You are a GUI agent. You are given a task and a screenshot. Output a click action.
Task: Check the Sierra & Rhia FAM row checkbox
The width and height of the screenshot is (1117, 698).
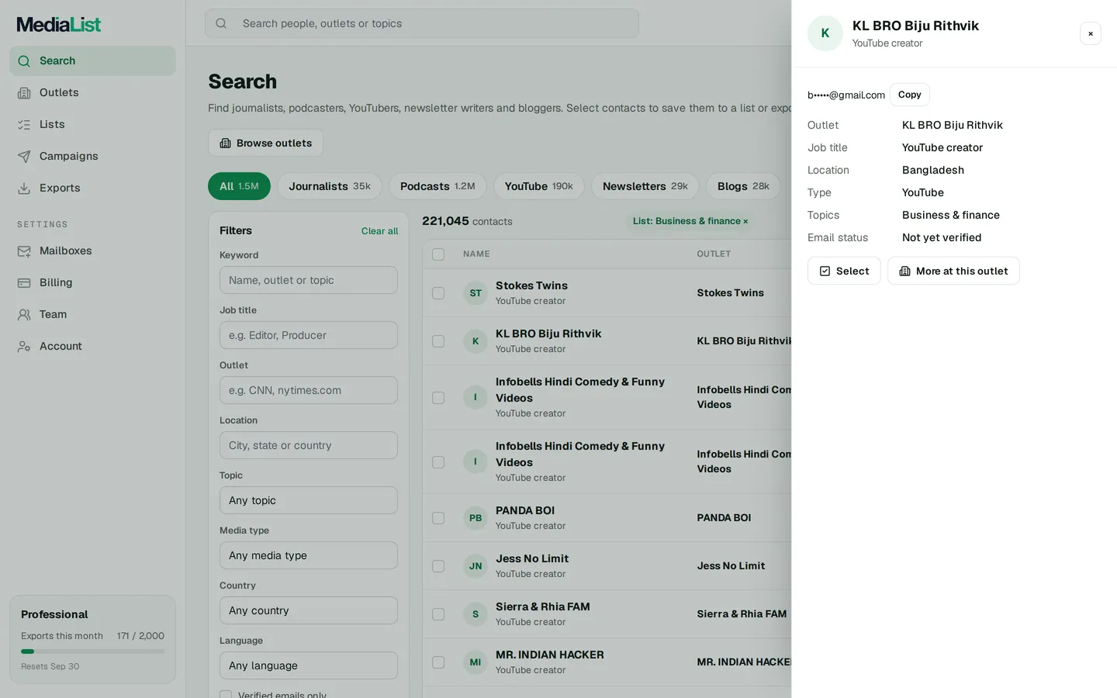[438, 614]
